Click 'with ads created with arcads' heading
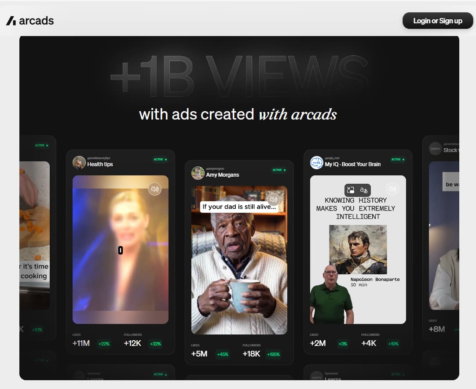Screen dimensions: 476x389 pyautogui.click(x=238, y=114)
